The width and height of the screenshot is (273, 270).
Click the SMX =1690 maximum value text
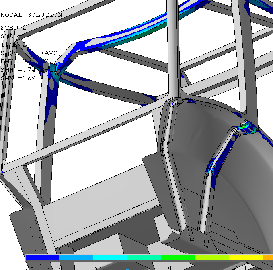coord(21,78)
